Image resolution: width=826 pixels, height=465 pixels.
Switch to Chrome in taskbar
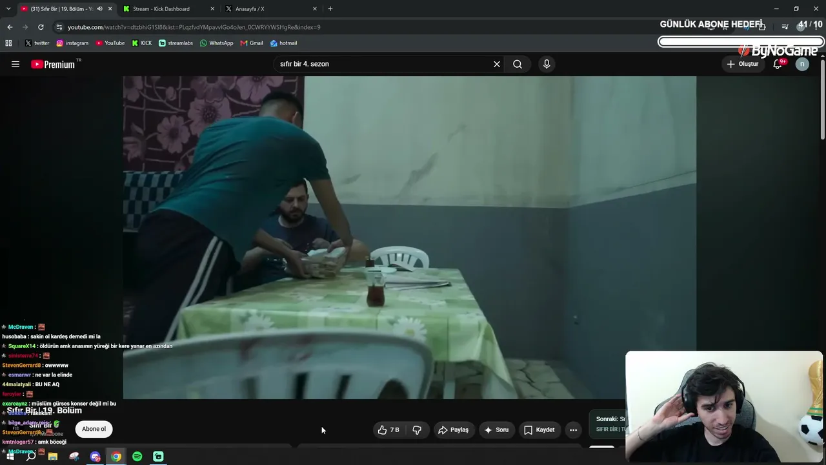(x=116, y=457)
